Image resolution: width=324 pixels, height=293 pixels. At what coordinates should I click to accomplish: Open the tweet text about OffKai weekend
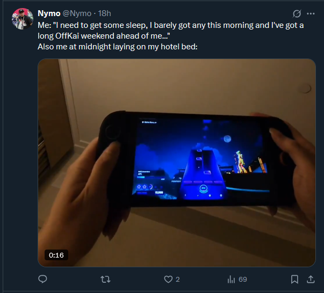pos(171,31)
